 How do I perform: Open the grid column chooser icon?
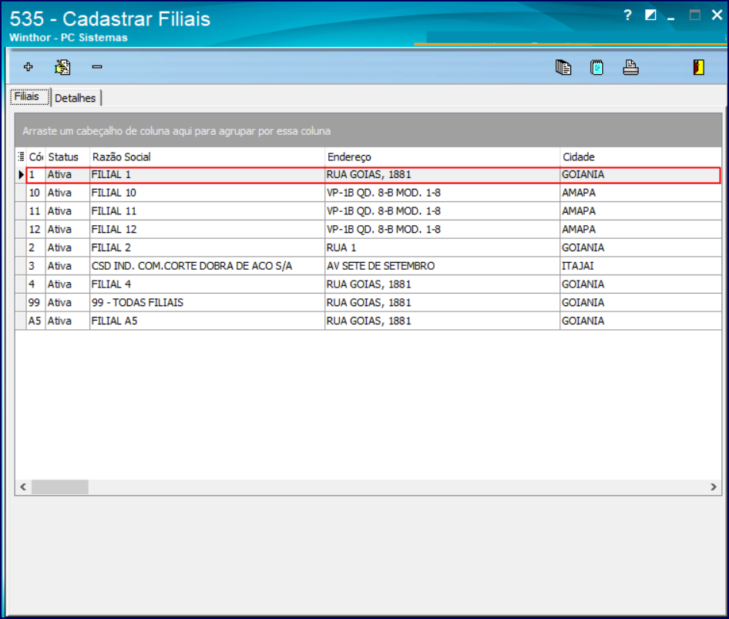pos(21,156)
